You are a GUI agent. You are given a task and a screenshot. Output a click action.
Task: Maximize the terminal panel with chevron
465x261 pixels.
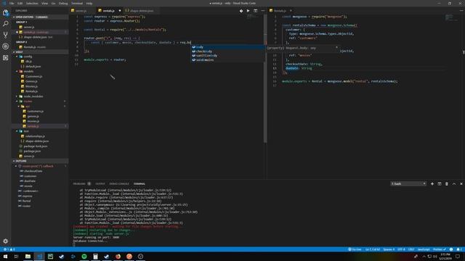[454, 183]
